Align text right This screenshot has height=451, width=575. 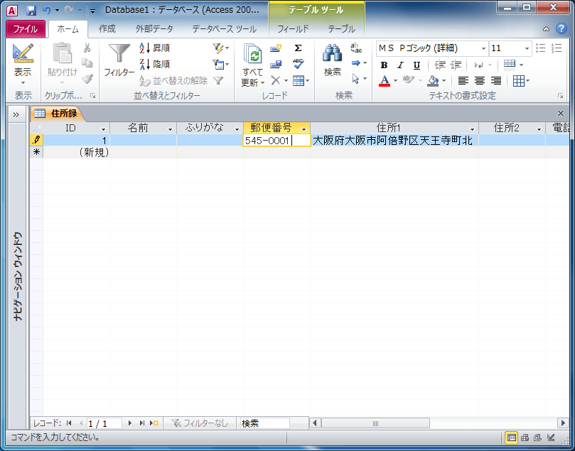(496, 80)
